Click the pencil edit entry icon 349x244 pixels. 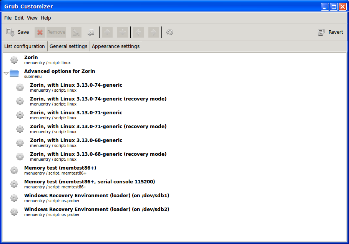(76, 32)
